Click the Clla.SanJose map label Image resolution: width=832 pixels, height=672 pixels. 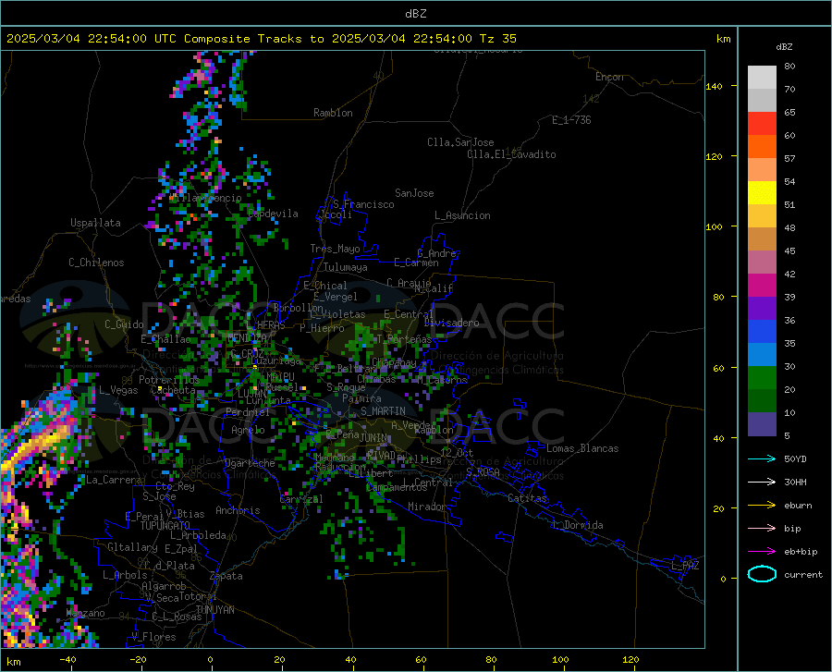(460, 142)
